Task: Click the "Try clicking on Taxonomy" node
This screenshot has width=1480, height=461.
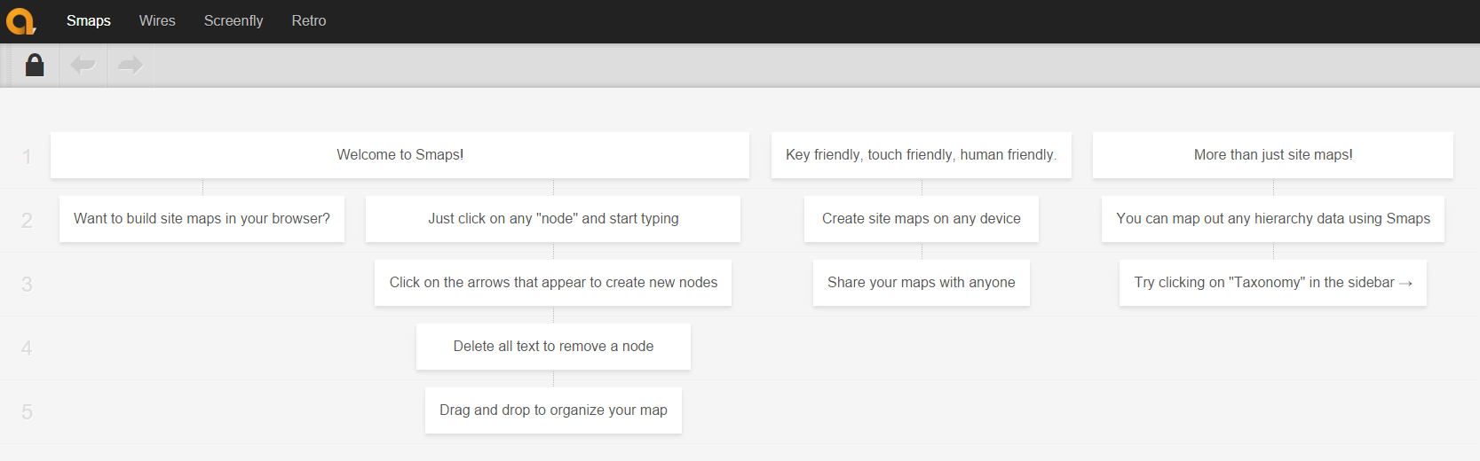Action: coord(1273,283)
